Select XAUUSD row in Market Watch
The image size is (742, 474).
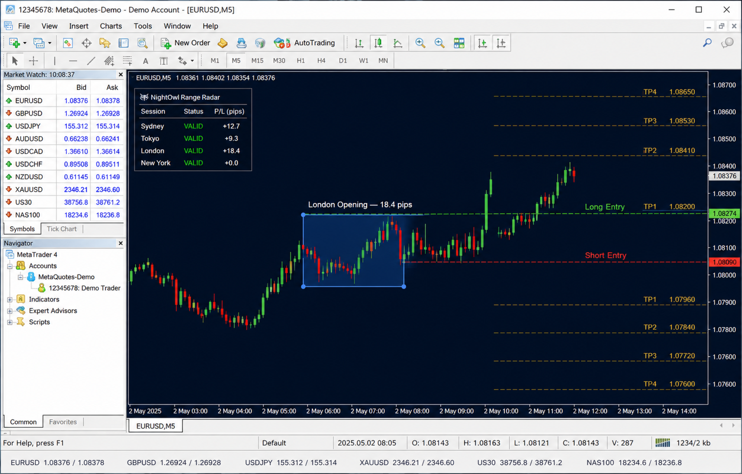pyautogui.click(x=63, y=190)
